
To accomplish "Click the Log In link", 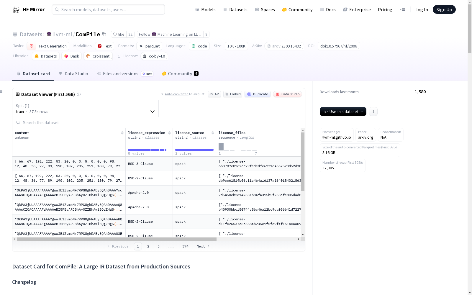I will click(422, 9).
